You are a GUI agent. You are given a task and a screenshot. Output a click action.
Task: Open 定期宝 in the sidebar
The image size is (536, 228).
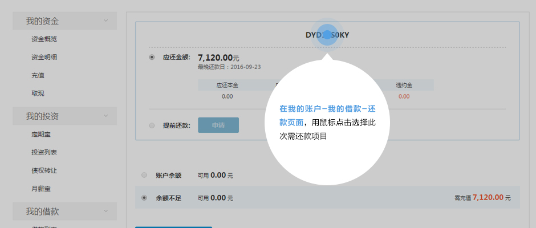[41, 135]
